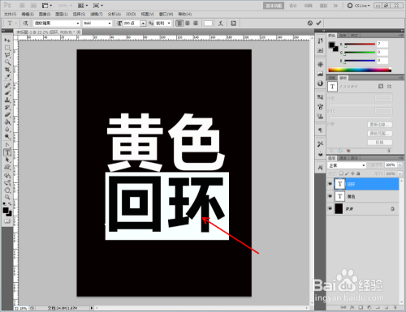
Task: Select the Rectangular Marquee tool
Action: (7, 48)
